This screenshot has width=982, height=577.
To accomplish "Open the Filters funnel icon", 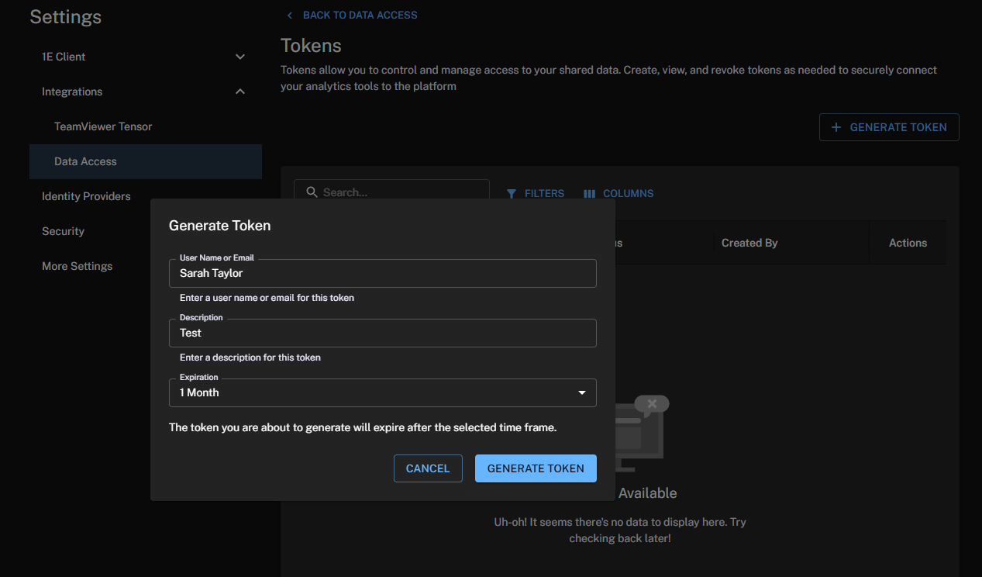I will click(512, 194).
